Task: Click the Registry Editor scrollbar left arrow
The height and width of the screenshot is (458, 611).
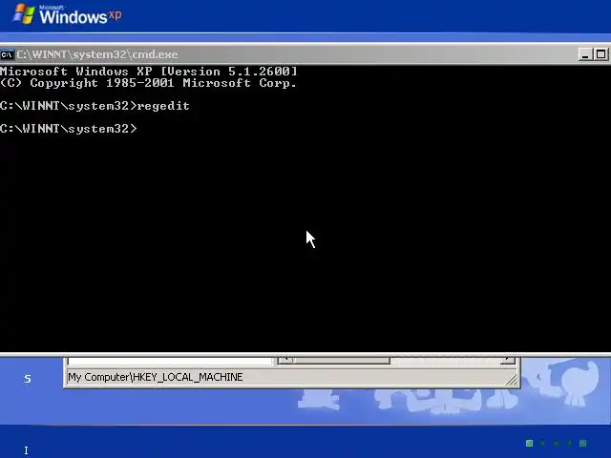Action: [x=285, y=361]
